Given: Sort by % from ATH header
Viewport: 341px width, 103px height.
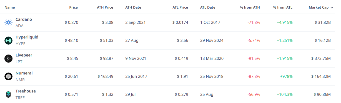Looking at the screenshot, I should coord(250,7).
